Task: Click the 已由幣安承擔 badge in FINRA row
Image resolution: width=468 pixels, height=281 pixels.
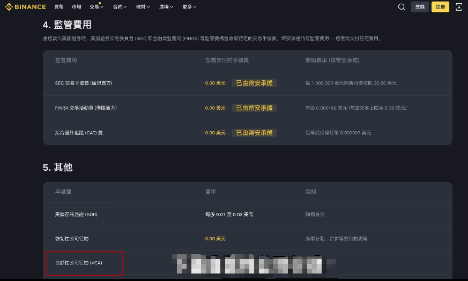Action: 254,108
